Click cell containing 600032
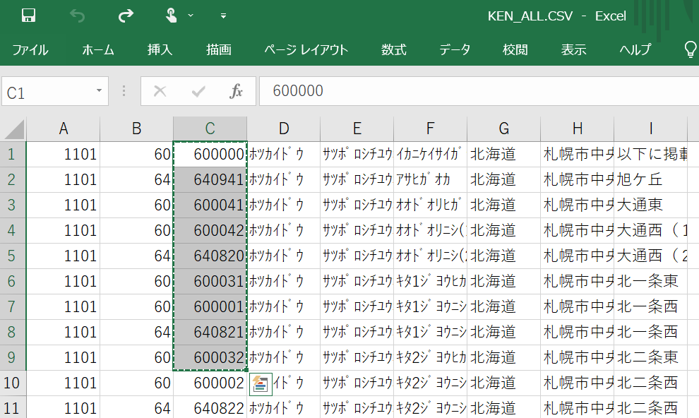The height and width of the screenshot is (418, 699). click(210, 357)
